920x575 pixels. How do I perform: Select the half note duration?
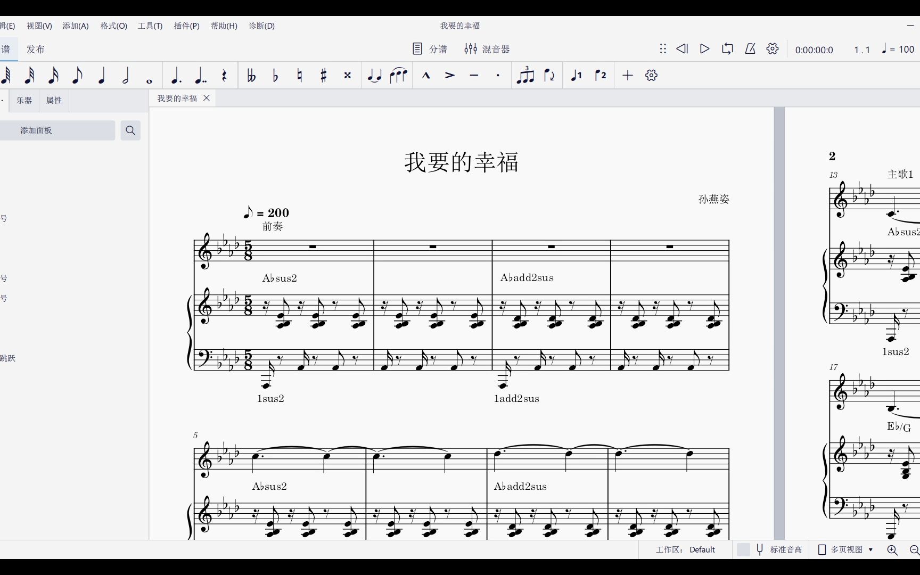coord(126,76)
